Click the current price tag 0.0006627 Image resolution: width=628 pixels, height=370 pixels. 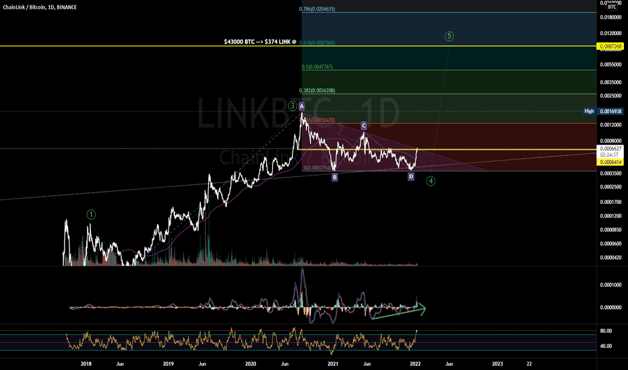click(610, 149)
